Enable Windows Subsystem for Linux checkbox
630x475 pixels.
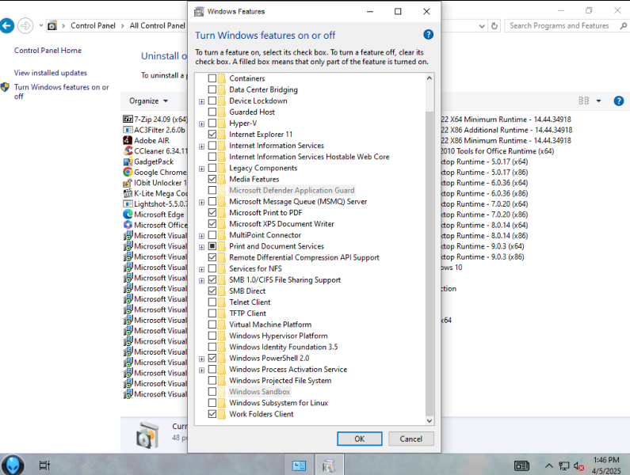click(x=212, y=403)
